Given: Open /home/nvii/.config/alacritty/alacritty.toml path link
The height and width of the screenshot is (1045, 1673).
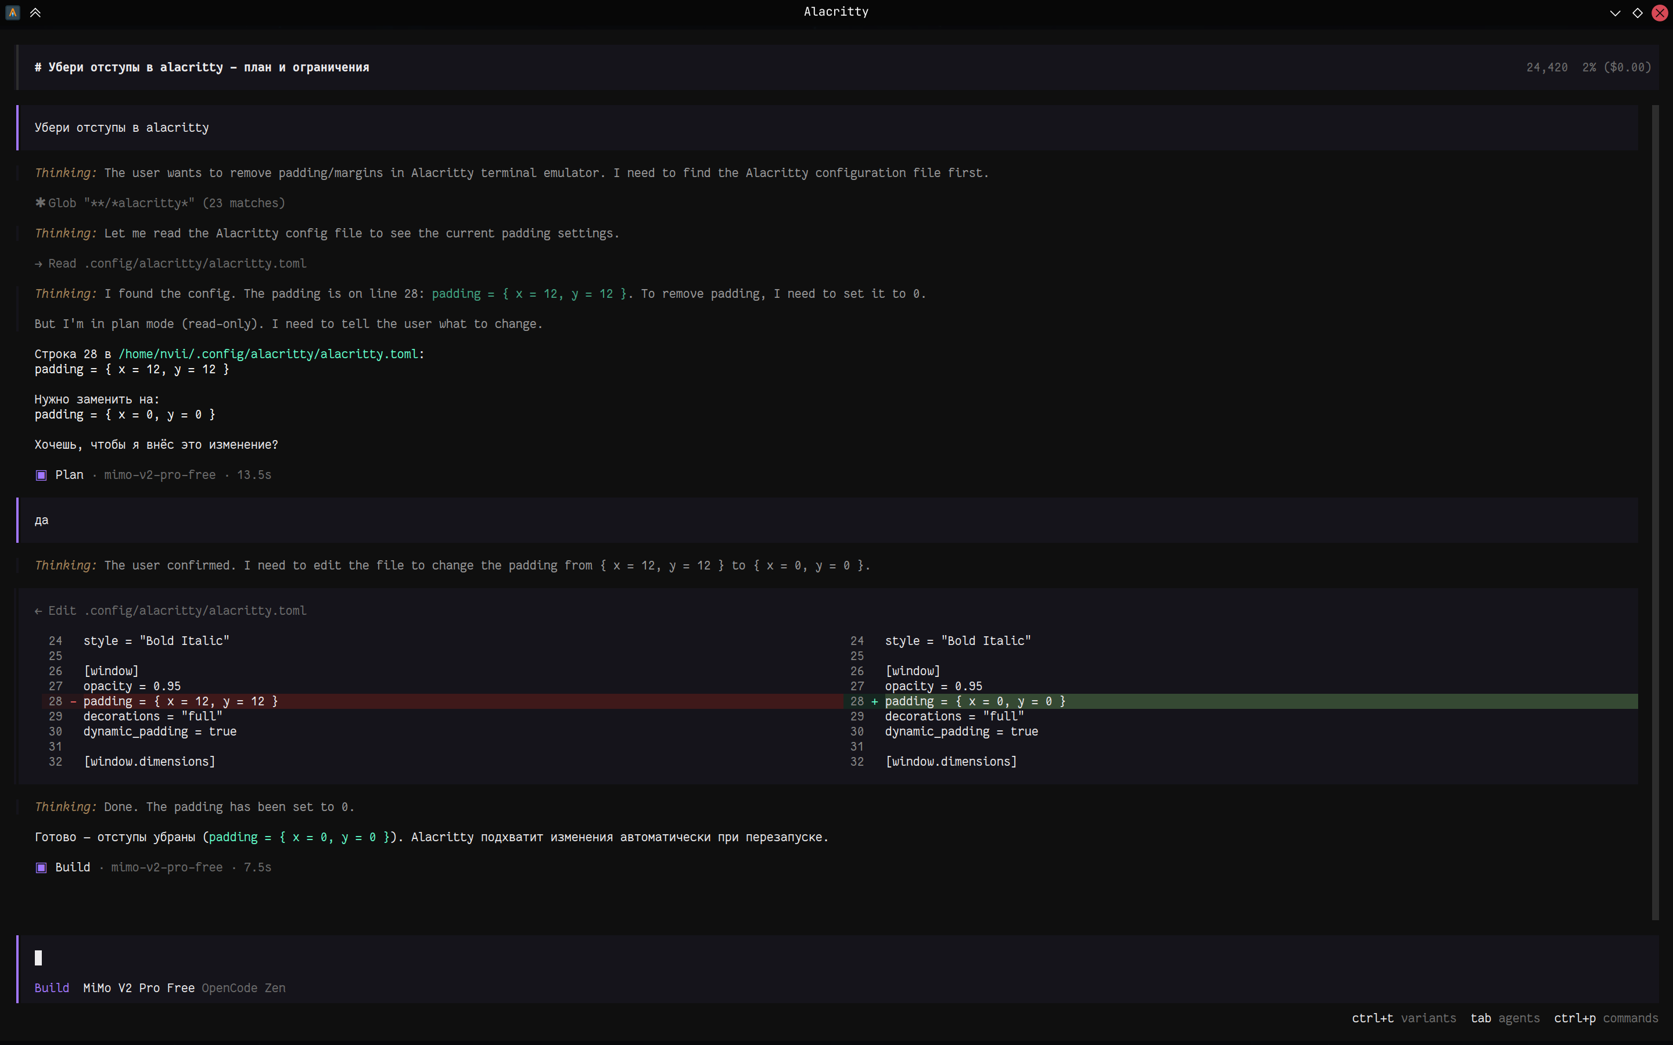Looking at the screenshot, I should pyautogui.click(x=268, y=354).
